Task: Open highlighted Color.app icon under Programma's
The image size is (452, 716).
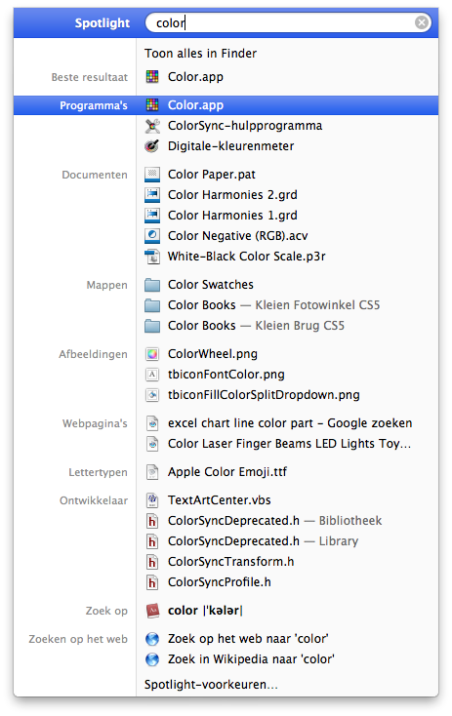Action: [x=152, y=105]
